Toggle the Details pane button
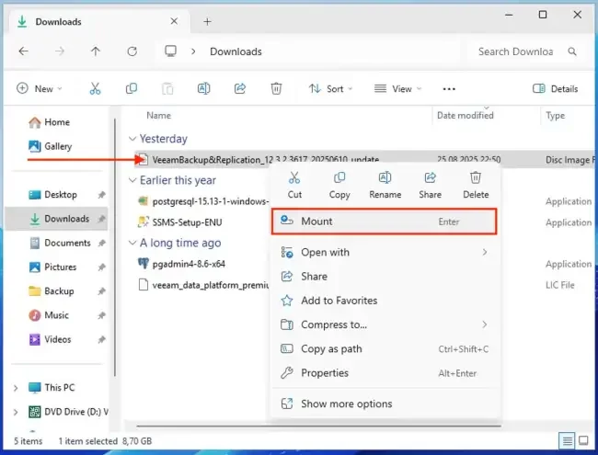Screen dimensions: 598x455 (556, 89)
